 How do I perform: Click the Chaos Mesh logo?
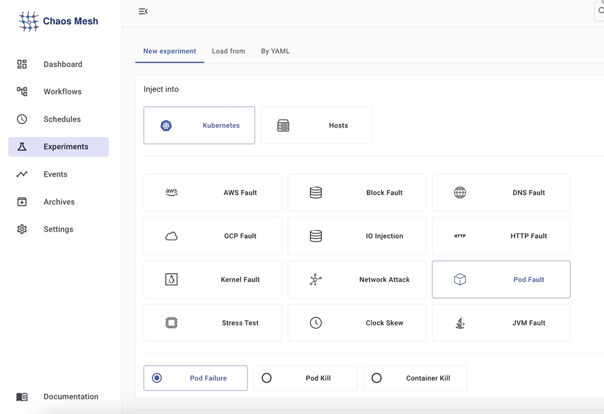[x=58, y=21]
